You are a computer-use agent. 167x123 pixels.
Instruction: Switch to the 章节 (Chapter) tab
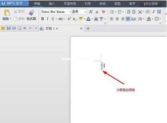(x=132, y=4)
